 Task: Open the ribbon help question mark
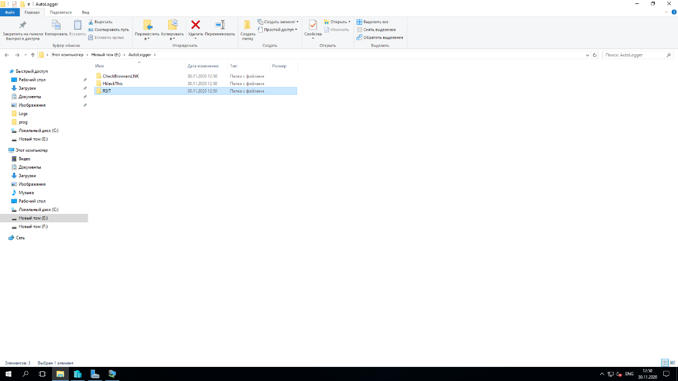click(x=673, y=12)
